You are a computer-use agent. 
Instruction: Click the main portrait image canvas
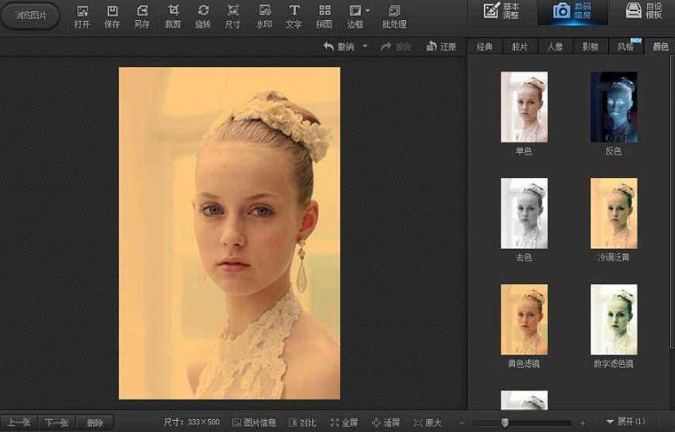tap(230, 233)
